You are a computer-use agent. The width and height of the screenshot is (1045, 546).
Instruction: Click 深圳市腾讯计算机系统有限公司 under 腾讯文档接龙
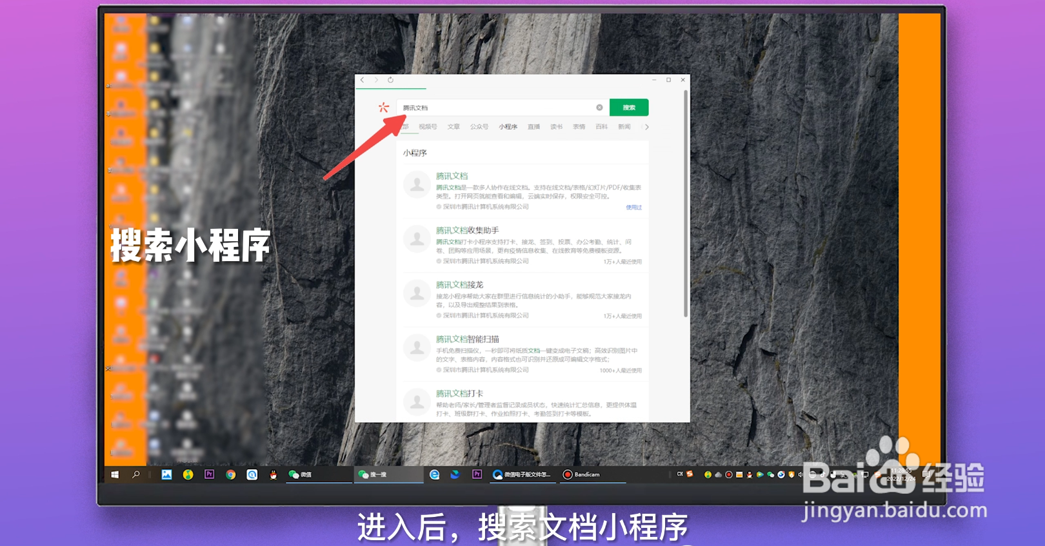(x=486, y=316)
